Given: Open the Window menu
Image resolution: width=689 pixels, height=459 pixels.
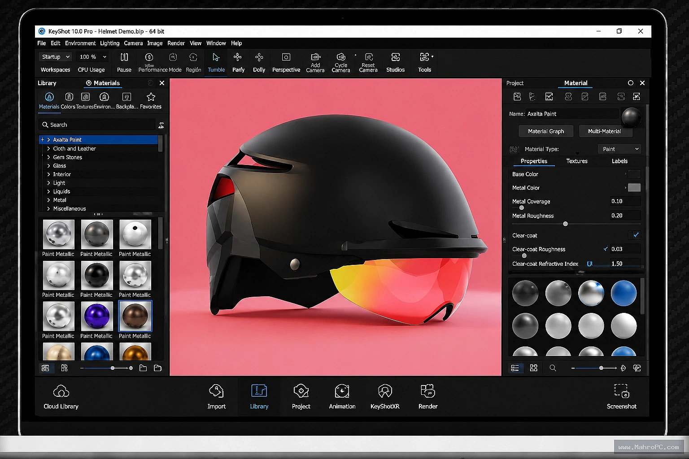Looking at the screenshot, I should [216, 43].
